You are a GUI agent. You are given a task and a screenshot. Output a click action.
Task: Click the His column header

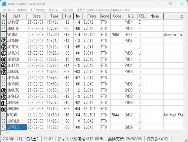click(68, 16)
